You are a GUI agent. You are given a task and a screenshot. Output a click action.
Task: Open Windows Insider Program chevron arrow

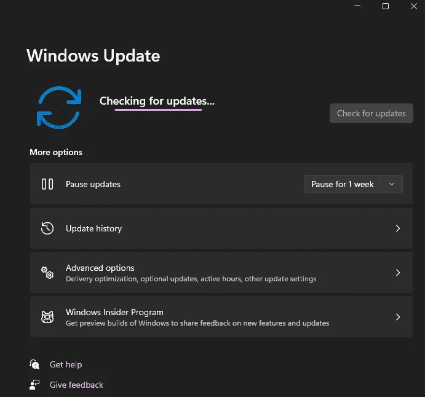click(x=397, y=317)
